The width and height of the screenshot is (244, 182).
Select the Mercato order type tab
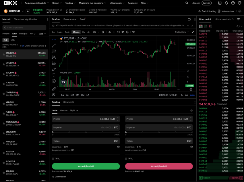point(64,110)
